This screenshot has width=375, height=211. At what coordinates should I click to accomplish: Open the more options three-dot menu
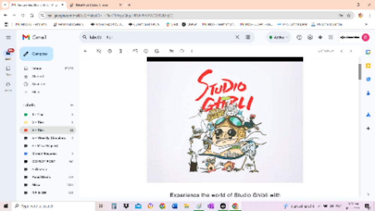(x=192, y=51)
